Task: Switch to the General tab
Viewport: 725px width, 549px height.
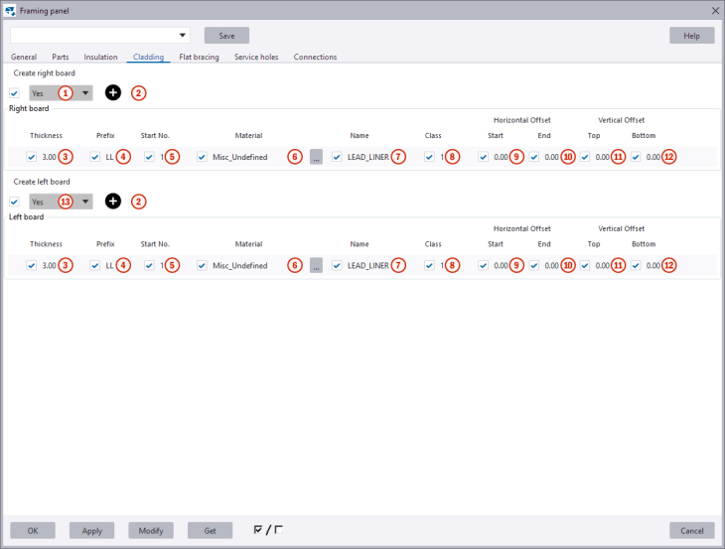Action: coord(24,57)
